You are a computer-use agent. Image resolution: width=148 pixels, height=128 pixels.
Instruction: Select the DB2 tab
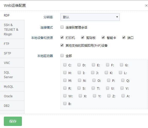click(12, 106)
